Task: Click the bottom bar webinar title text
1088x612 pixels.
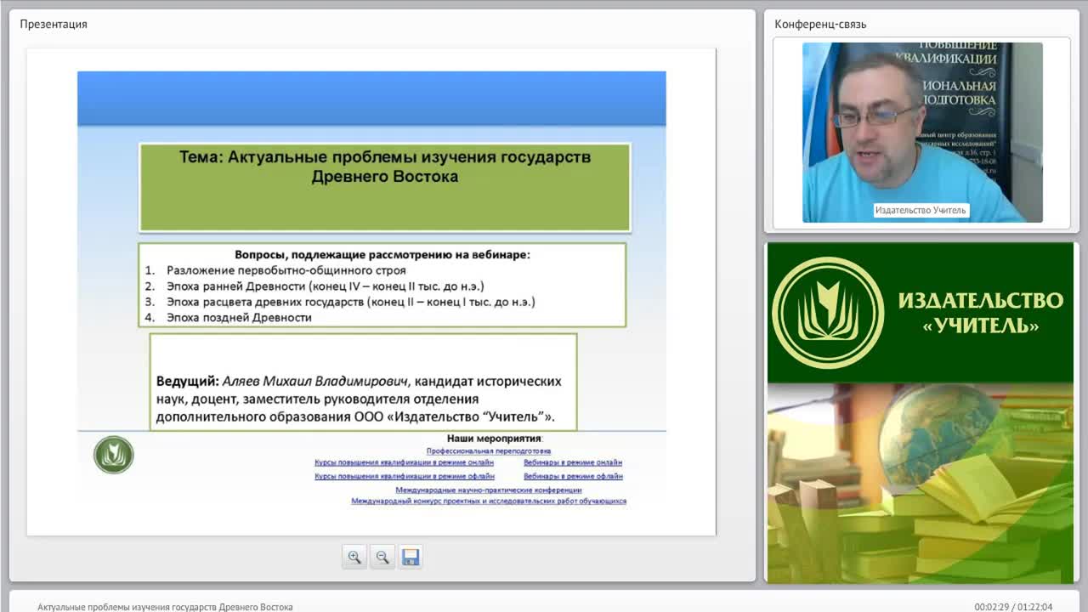Action: point(165,607)
